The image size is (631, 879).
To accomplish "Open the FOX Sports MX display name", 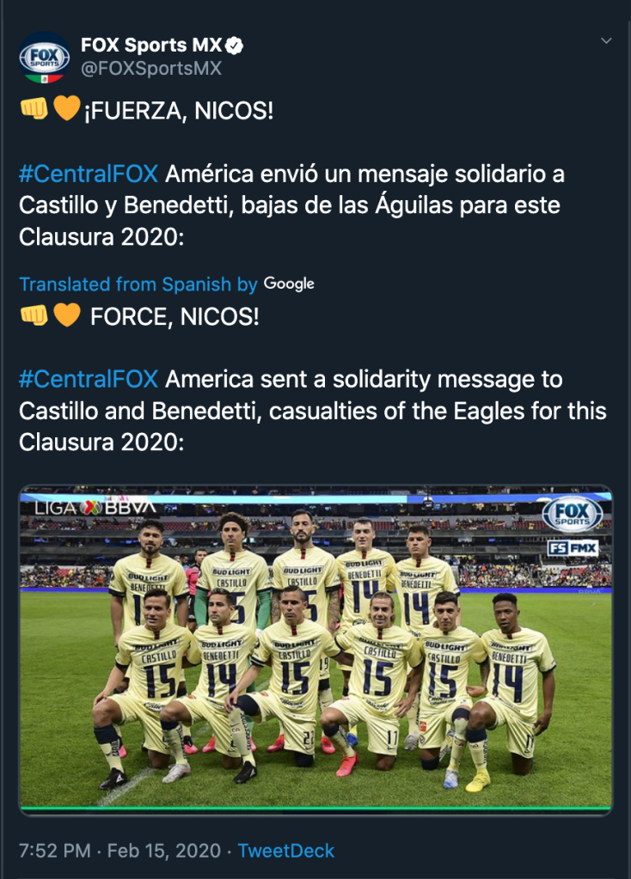I will coord(150,46).
